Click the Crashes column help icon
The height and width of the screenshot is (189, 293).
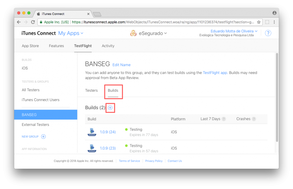click(x=254, y=119)
